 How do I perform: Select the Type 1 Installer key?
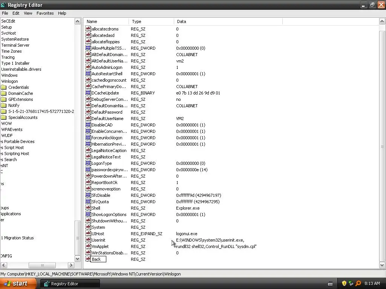pos(15,63)
